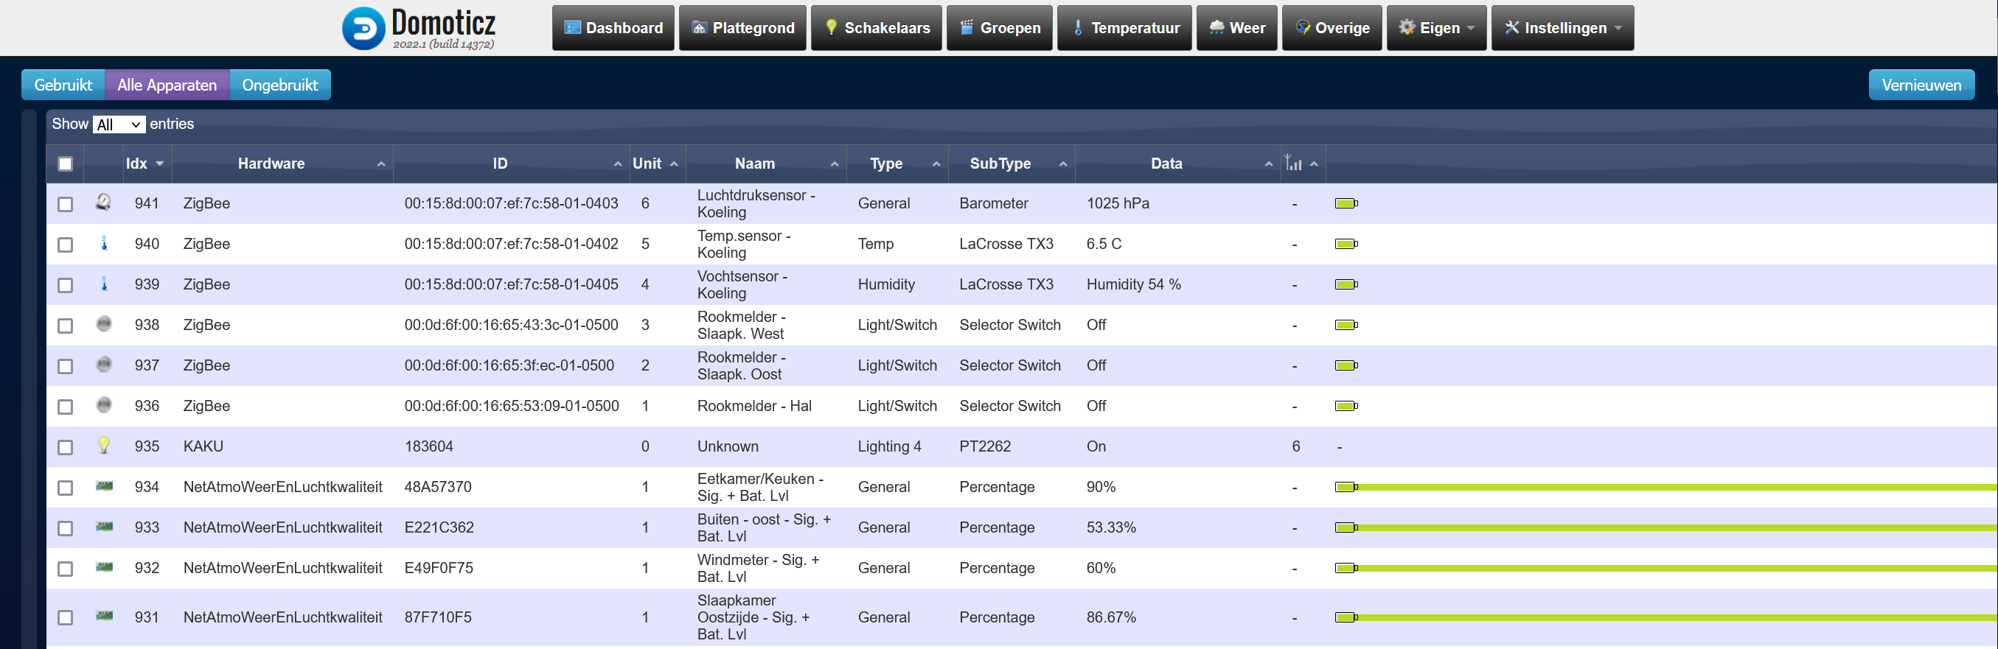Click smoke detector icon of device 938
The image size is (1998, 649).
point(104,324)
